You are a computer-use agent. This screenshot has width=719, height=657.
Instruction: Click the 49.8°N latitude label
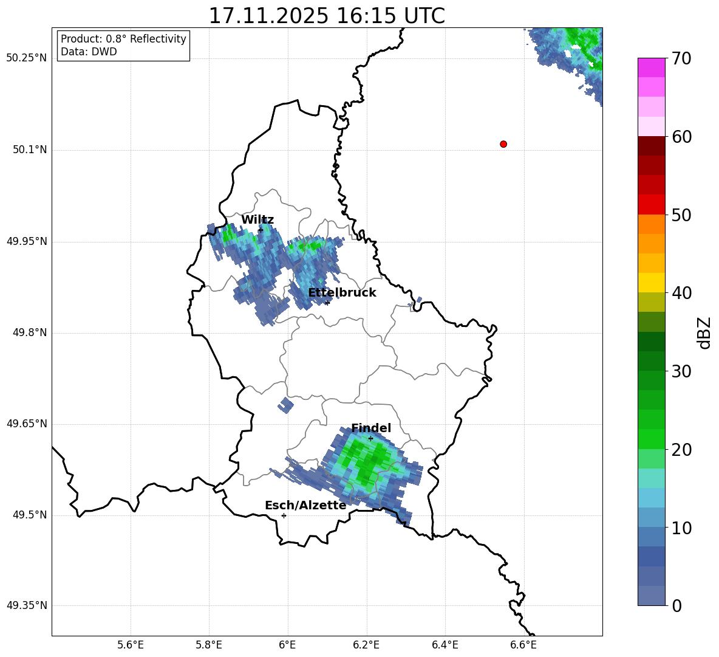point(30,332)
